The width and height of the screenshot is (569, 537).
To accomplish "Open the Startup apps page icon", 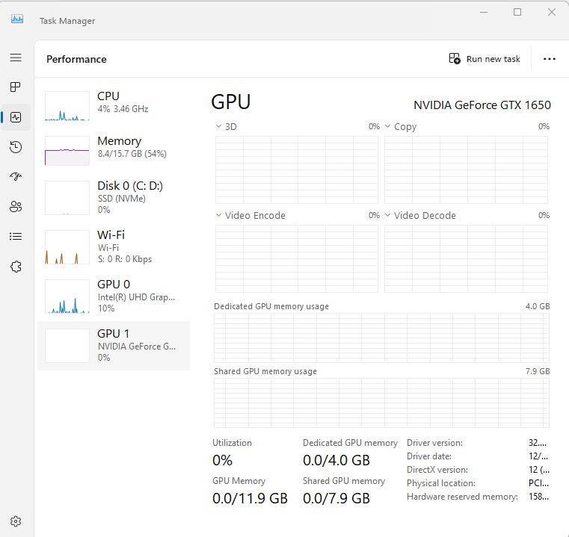I will (16, 176).
